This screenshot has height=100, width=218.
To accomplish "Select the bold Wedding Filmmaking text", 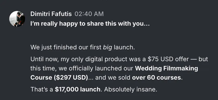I will pyautogui.click(x=166, y=68).
